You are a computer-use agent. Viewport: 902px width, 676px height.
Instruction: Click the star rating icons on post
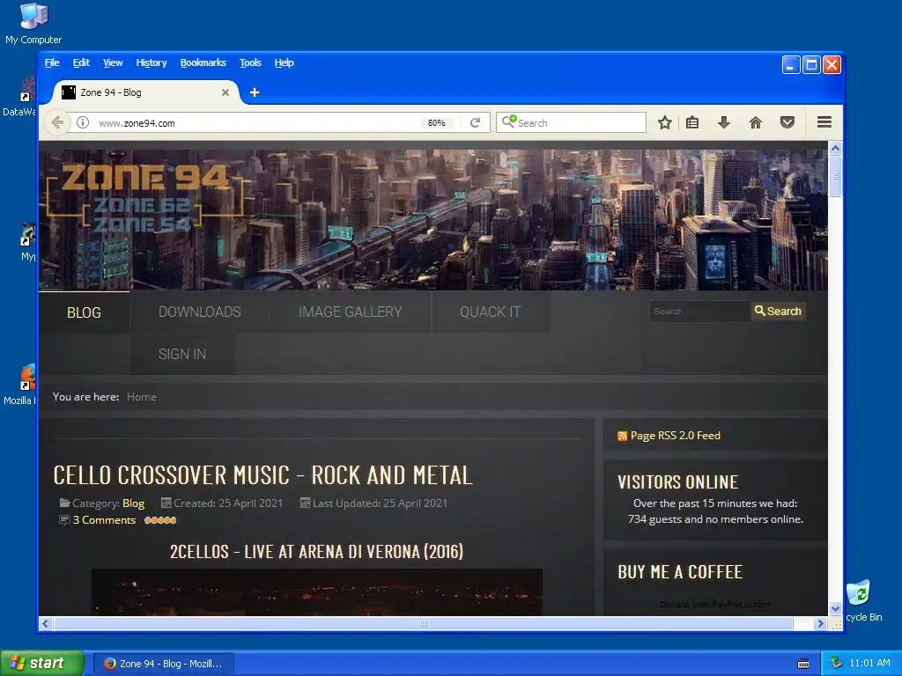pos(160,520)
